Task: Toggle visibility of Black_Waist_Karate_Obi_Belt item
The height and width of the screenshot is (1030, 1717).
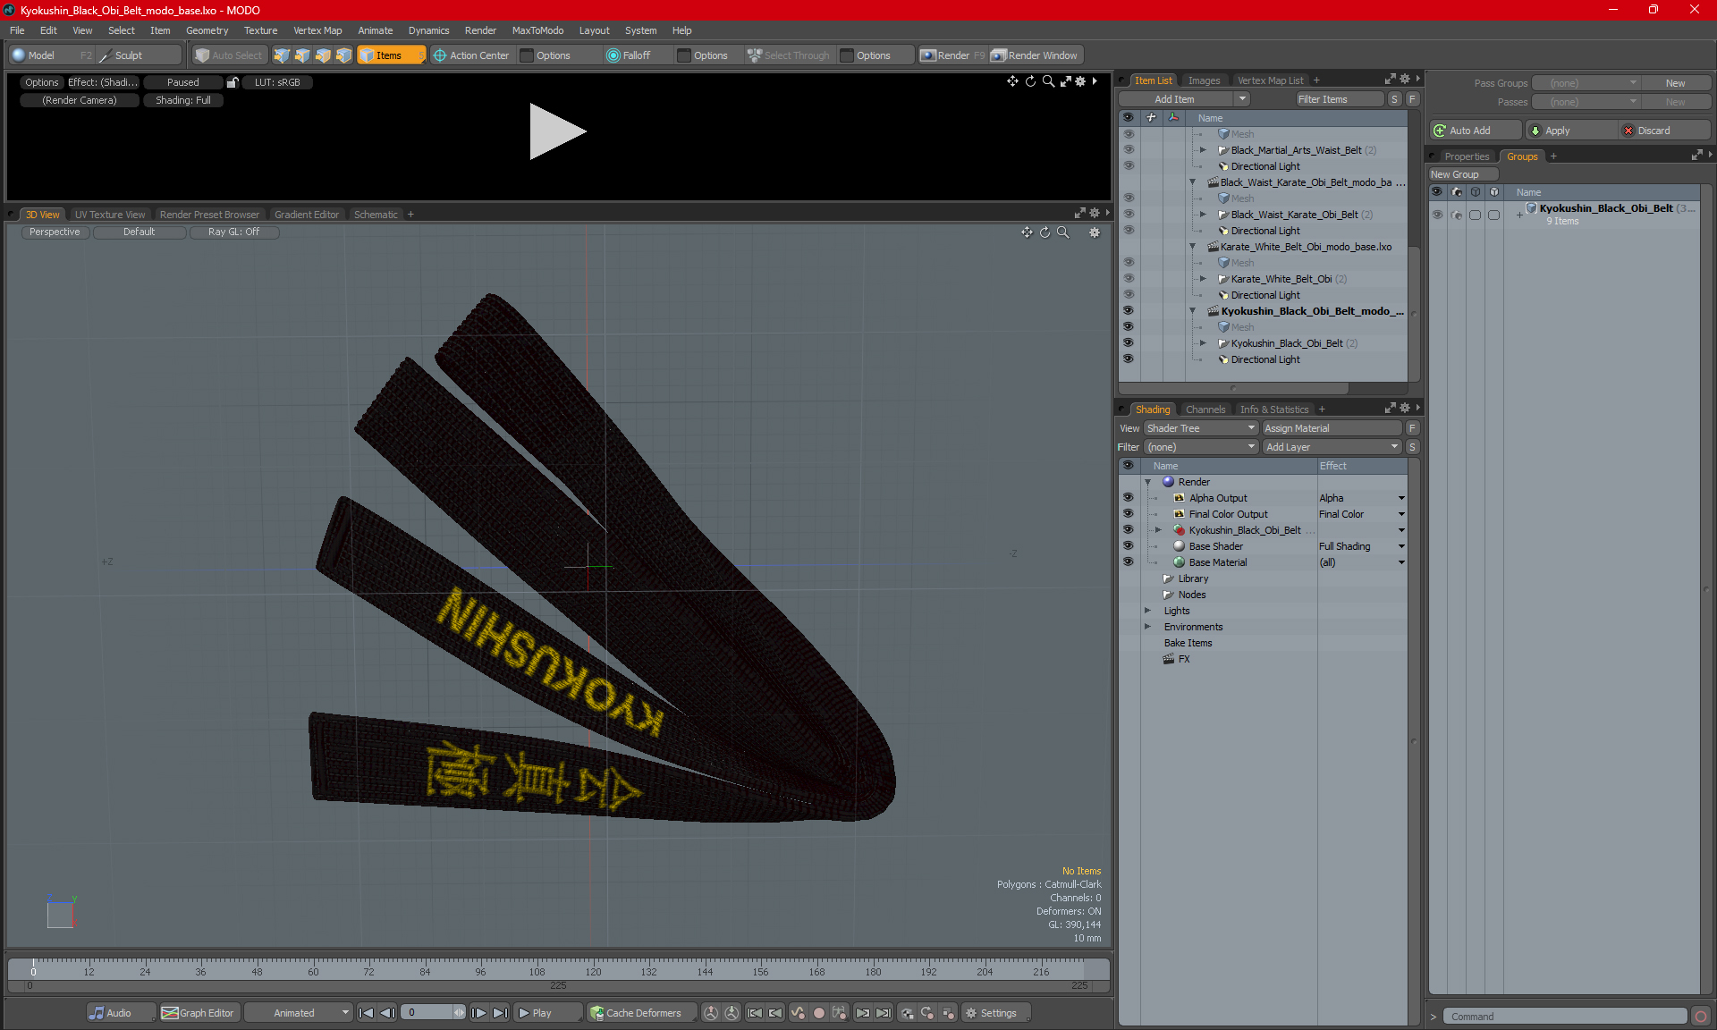Action: [1128, 215]
